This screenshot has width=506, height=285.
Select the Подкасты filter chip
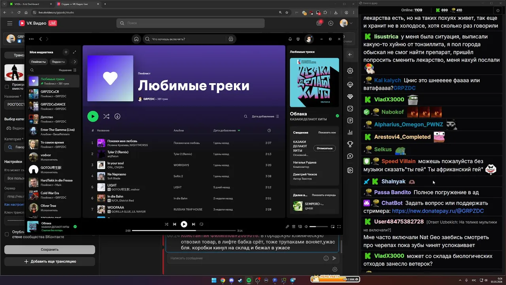(59, 62)
